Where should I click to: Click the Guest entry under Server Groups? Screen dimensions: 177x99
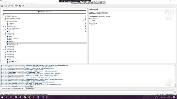coord(94,21)
